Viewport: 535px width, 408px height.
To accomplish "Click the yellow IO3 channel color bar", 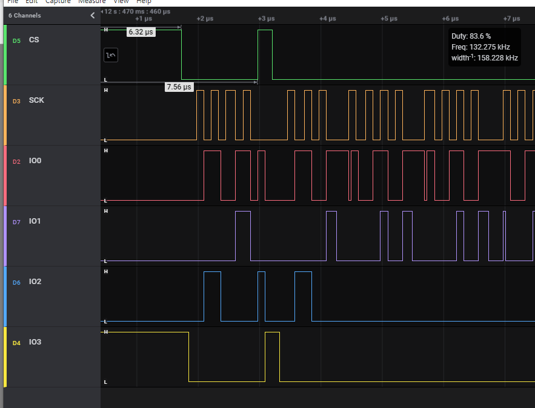I will pos(5,357).
